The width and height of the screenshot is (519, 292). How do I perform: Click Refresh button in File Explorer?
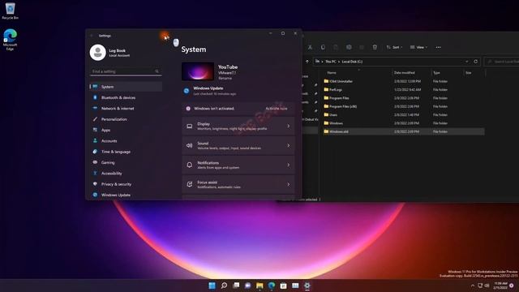coord(476,62)
